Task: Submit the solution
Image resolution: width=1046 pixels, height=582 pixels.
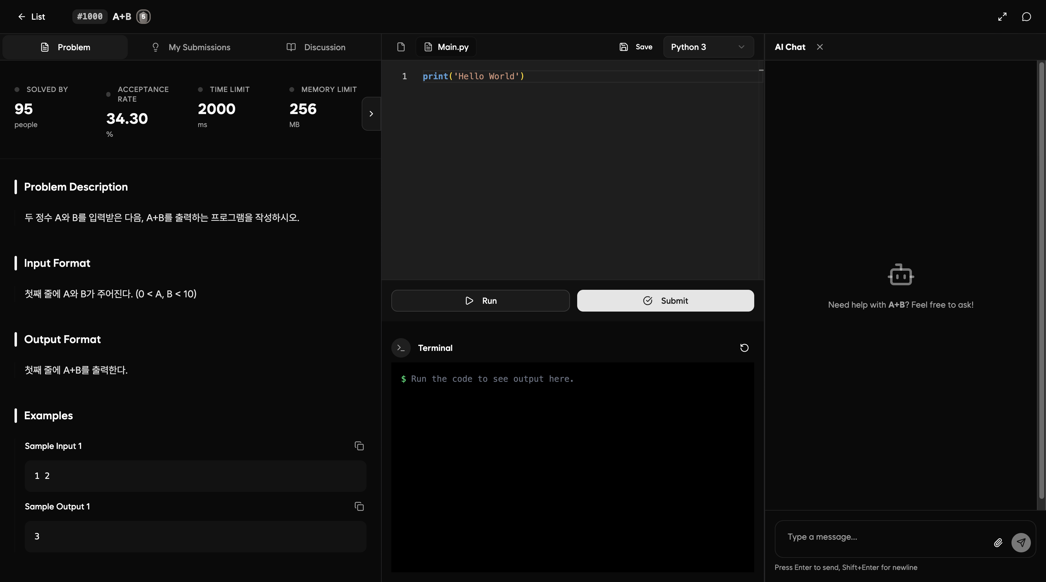Action: [x=665, y=301]
